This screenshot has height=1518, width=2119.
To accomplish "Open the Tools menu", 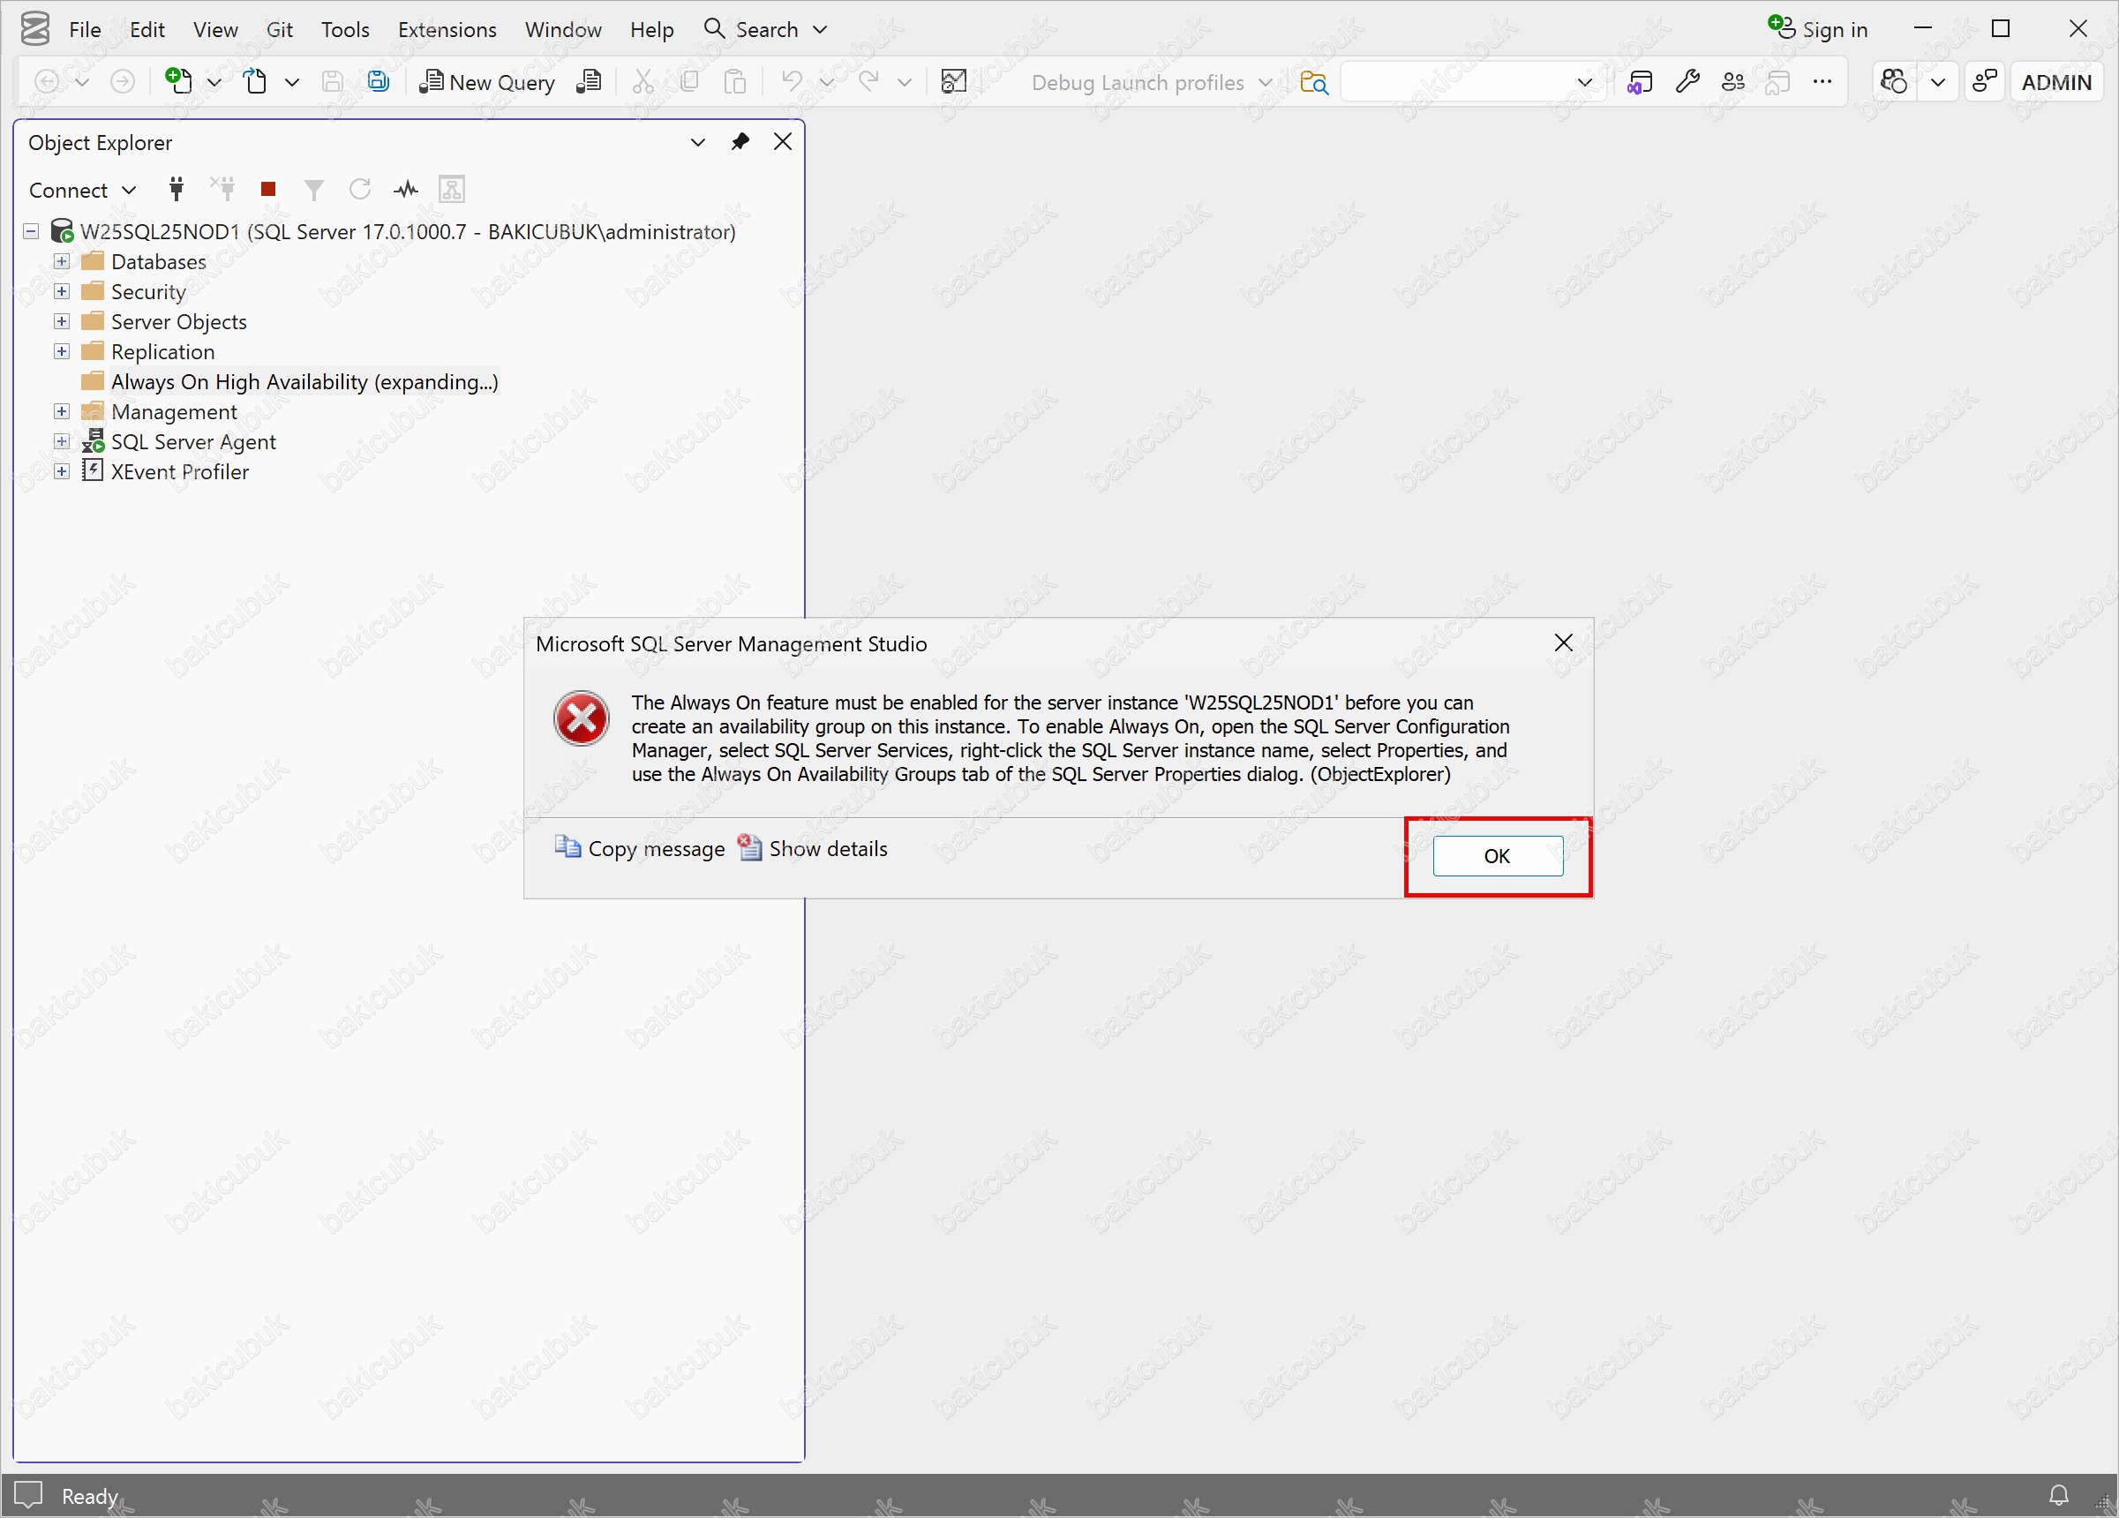I will [x=345, y=30].
